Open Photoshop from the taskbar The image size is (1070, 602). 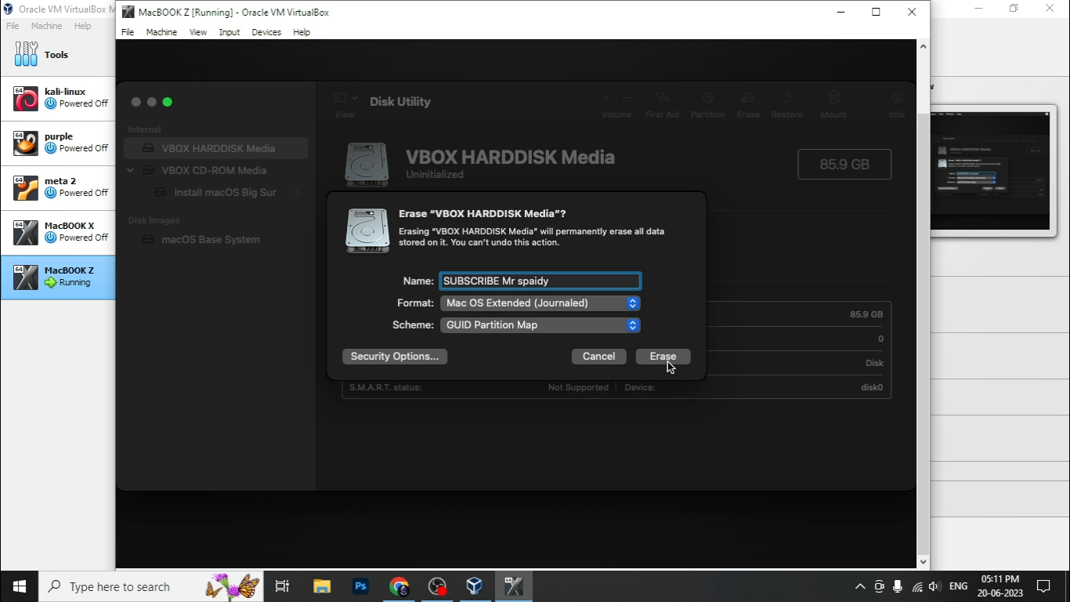pyautogui.click(x=360, y=586)
